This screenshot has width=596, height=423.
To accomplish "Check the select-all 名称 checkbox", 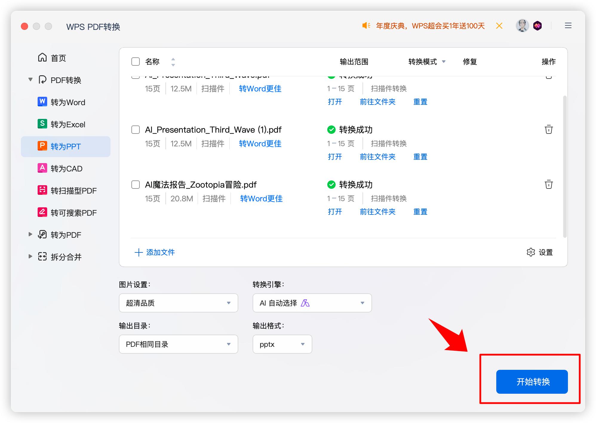I will point(136,62).
